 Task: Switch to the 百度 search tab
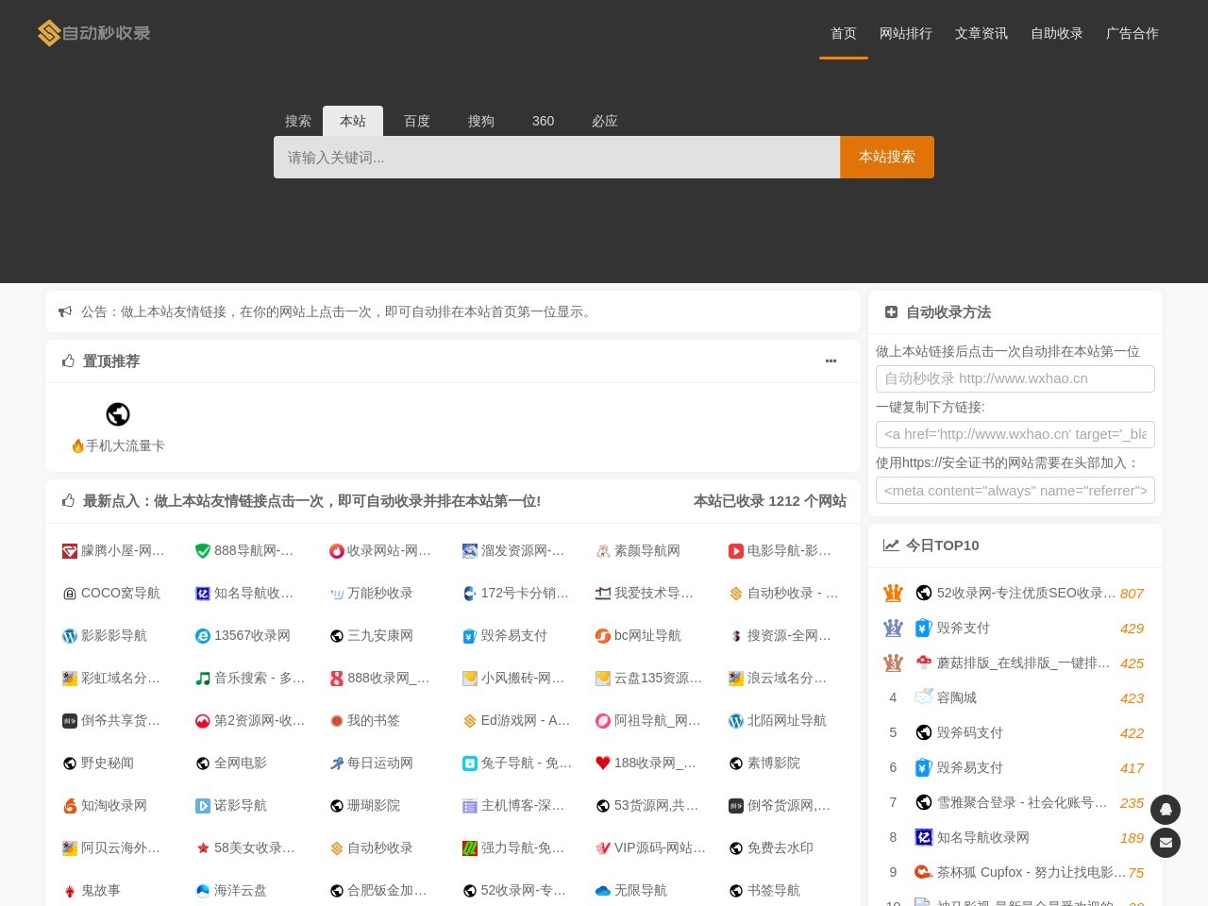[416, 121]
